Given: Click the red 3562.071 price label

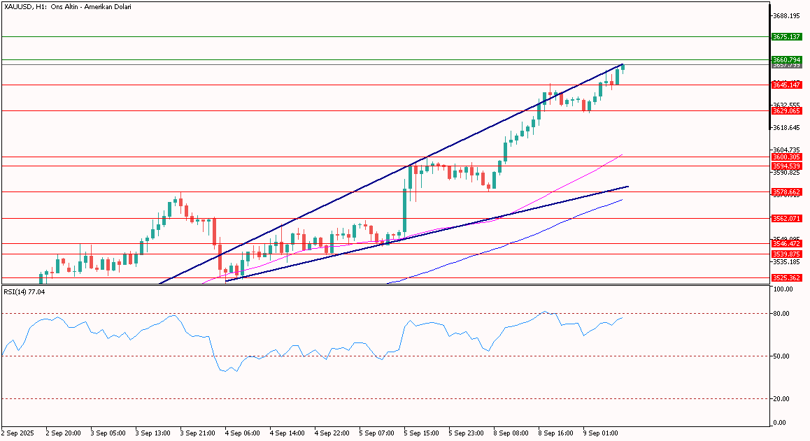Looking at the screenshot, I should (786, 219).
